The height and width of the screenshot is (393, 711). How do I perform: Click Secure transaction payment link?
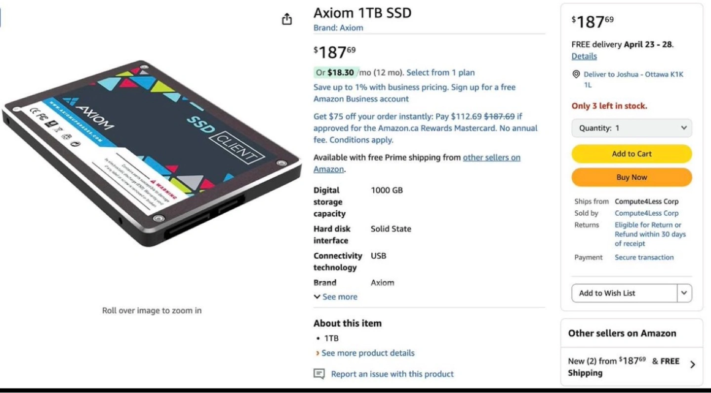pos(644,257)
